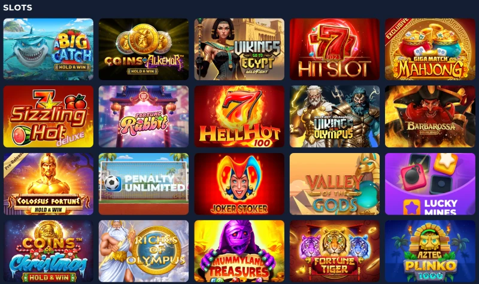Launch the Fortune Rabbit game
Screen dimensions: 479x284
[144, 117]
